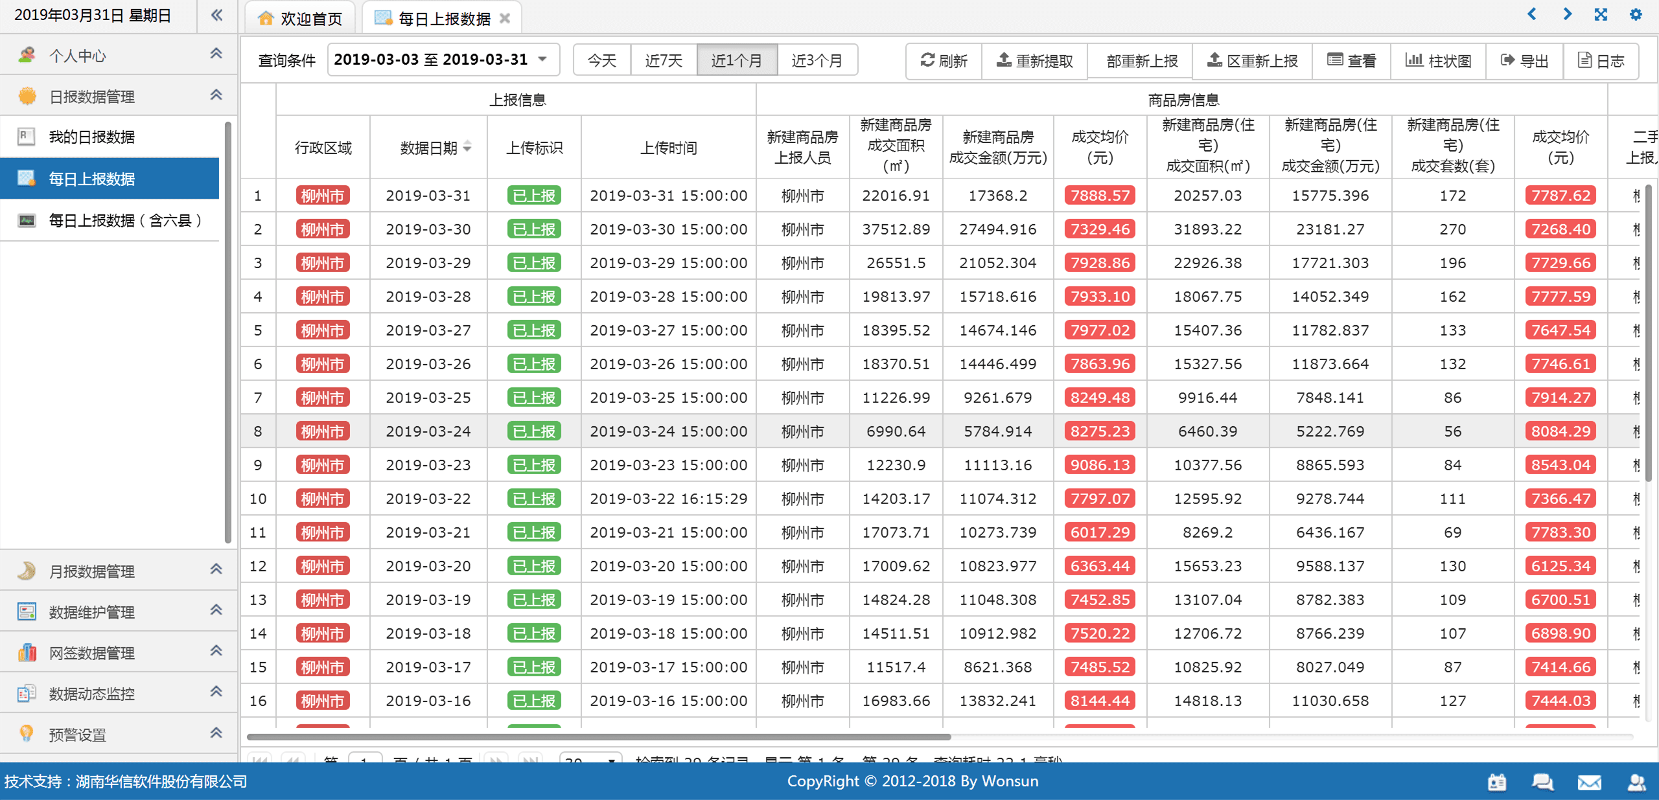The height and width of the screenshot is (800, 1659).
Task: Expand 预警设置 section
Action: [x=119, y=733]
